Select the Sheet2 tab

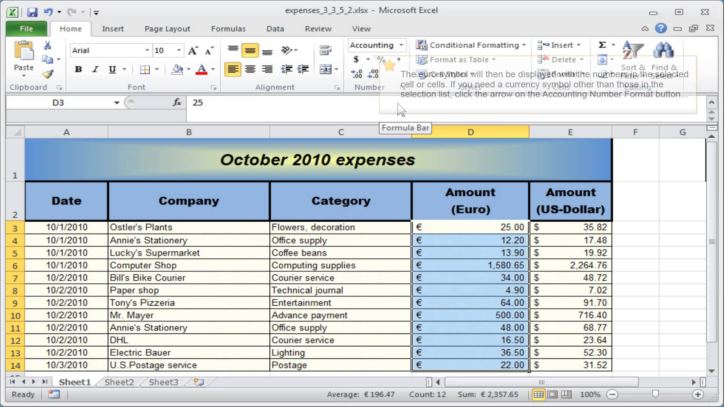pyautogui.click(x=119, y=382)
